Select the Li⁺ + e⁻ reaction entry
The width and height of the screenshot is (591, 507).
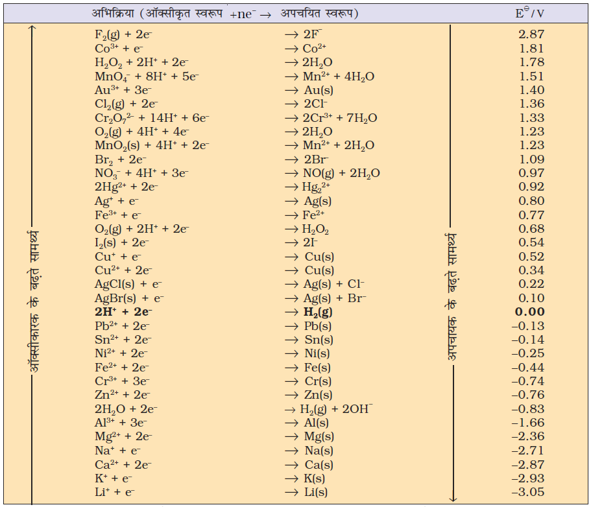tap(115, 492)
